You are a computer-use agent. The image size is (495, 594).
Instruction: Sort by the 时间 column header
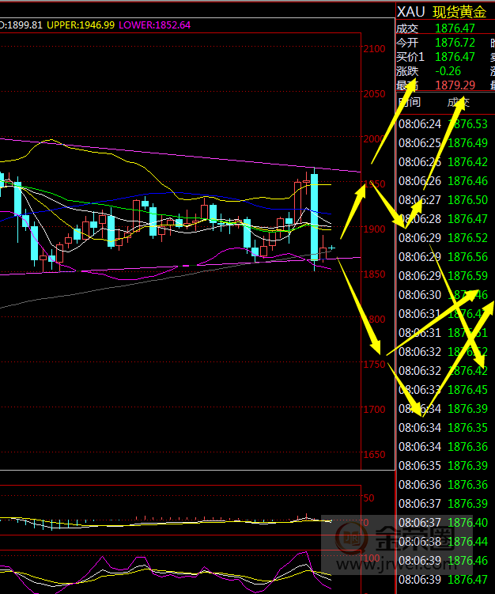tap(410, 102)
